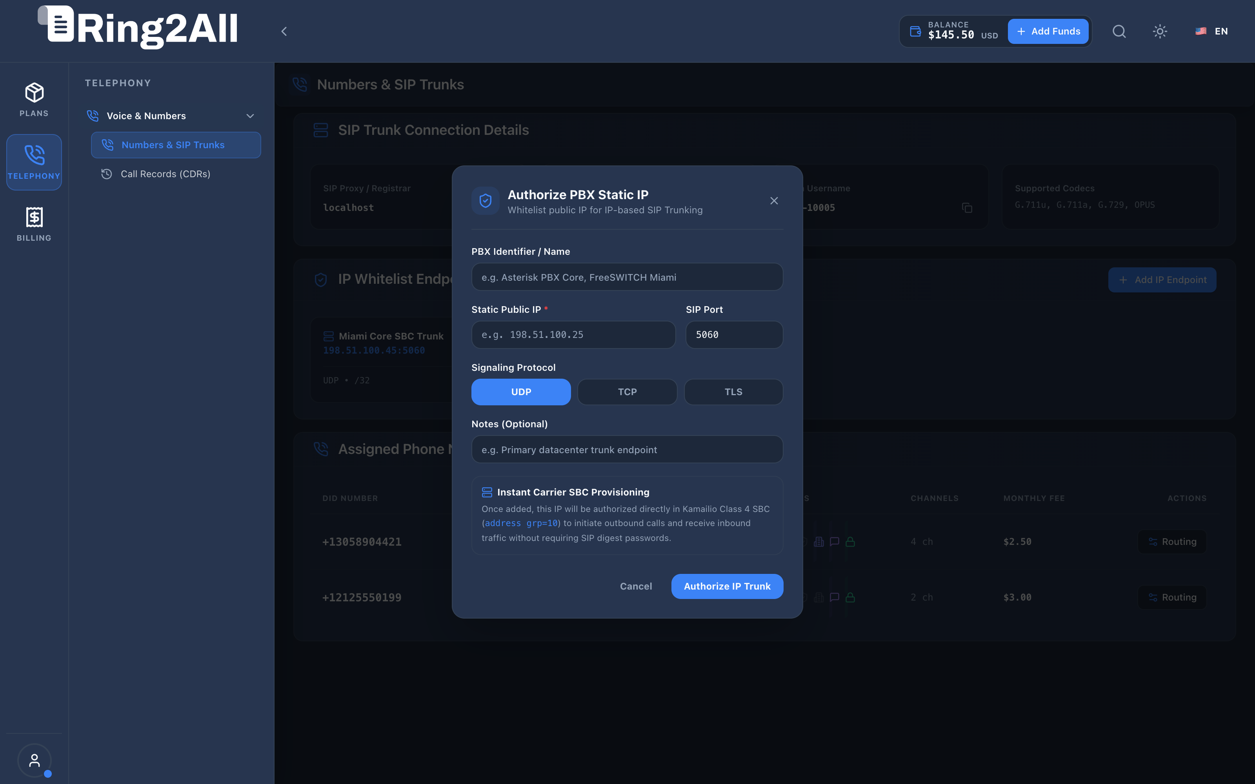Open the Billing section icon
This screenshot has height=784, width=1255.
(34, 224)
